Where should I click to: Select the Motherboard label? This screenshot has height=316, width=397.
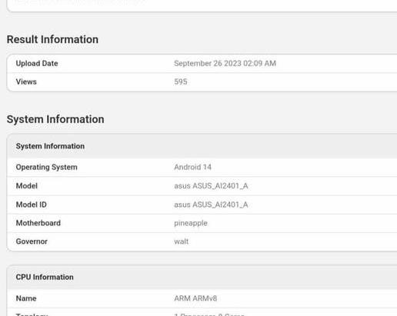coord(38,223)
